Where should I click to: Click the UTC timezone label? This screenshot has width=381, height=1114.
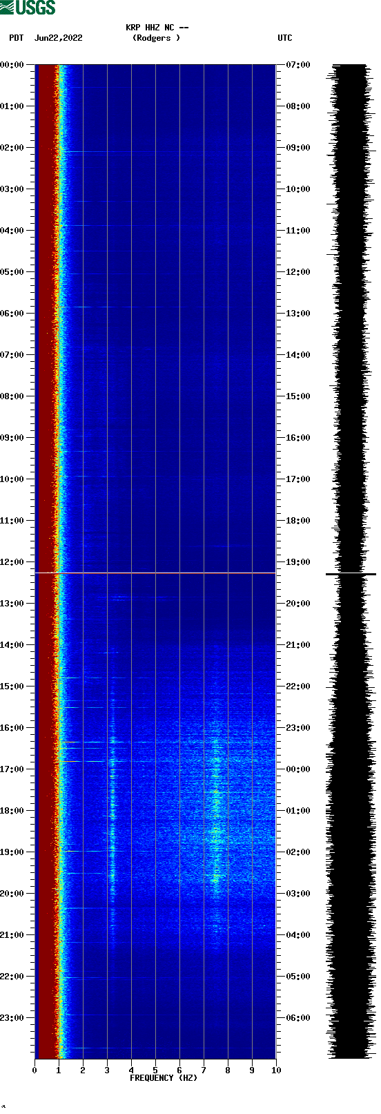(285, 38)
